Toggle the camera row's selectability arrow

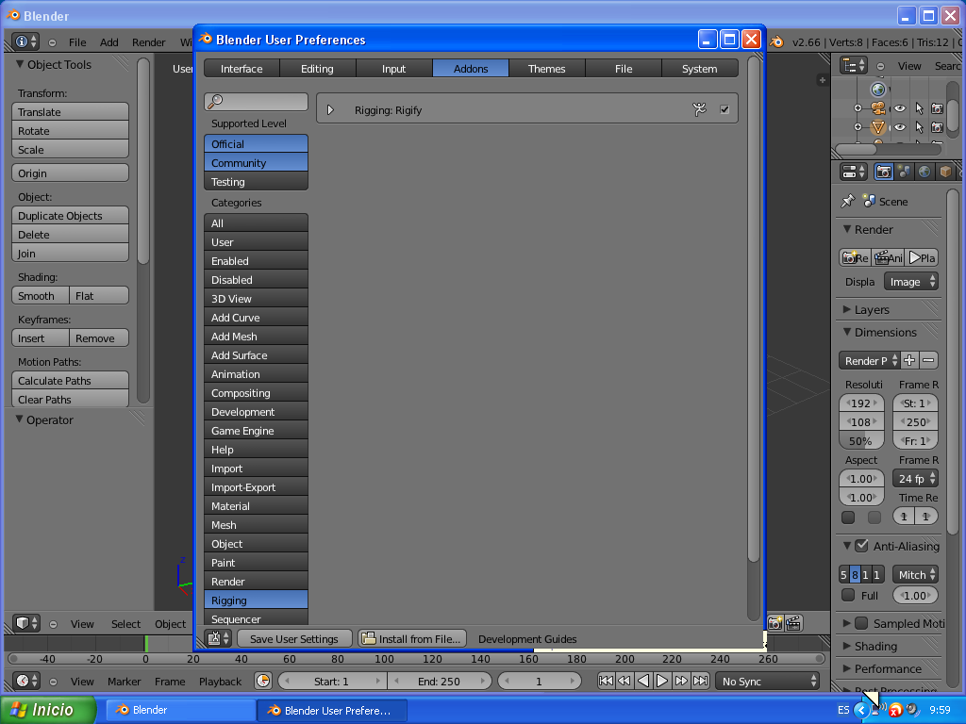919,108
